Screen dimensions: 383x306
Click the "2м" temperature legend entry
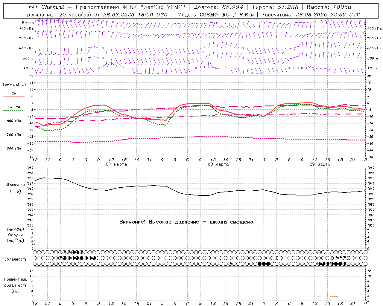click(14, 94)
